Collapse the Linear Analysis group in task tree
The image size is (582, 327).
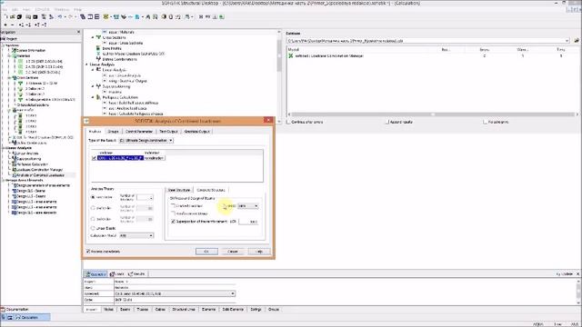(x=87, y=64)
